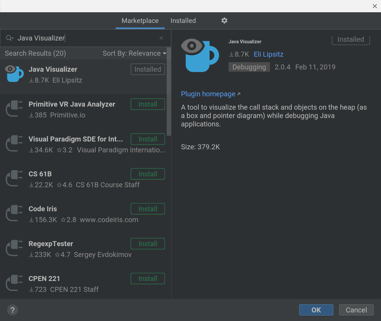This screenshot has width=381, height=321.
Task: Click large Java Visualizer logo in details
Action: 200,55
